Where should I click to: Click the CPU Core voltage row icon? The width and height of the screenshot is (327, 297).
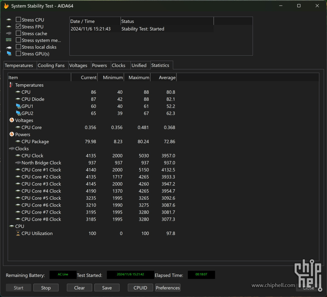pos(18,127)
